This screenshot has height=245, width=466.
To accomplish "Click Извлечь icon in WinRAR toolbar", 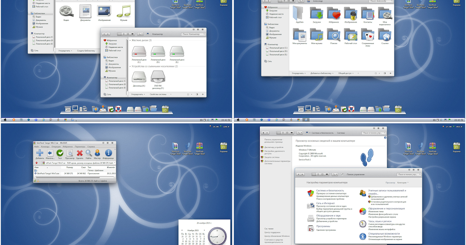I will click(50, 153).
